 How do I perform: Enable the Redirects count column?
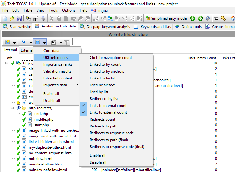102,119
